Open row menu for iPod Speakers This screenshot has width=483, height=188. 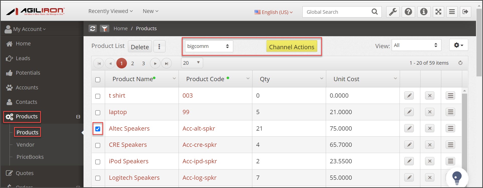[450, 161]
